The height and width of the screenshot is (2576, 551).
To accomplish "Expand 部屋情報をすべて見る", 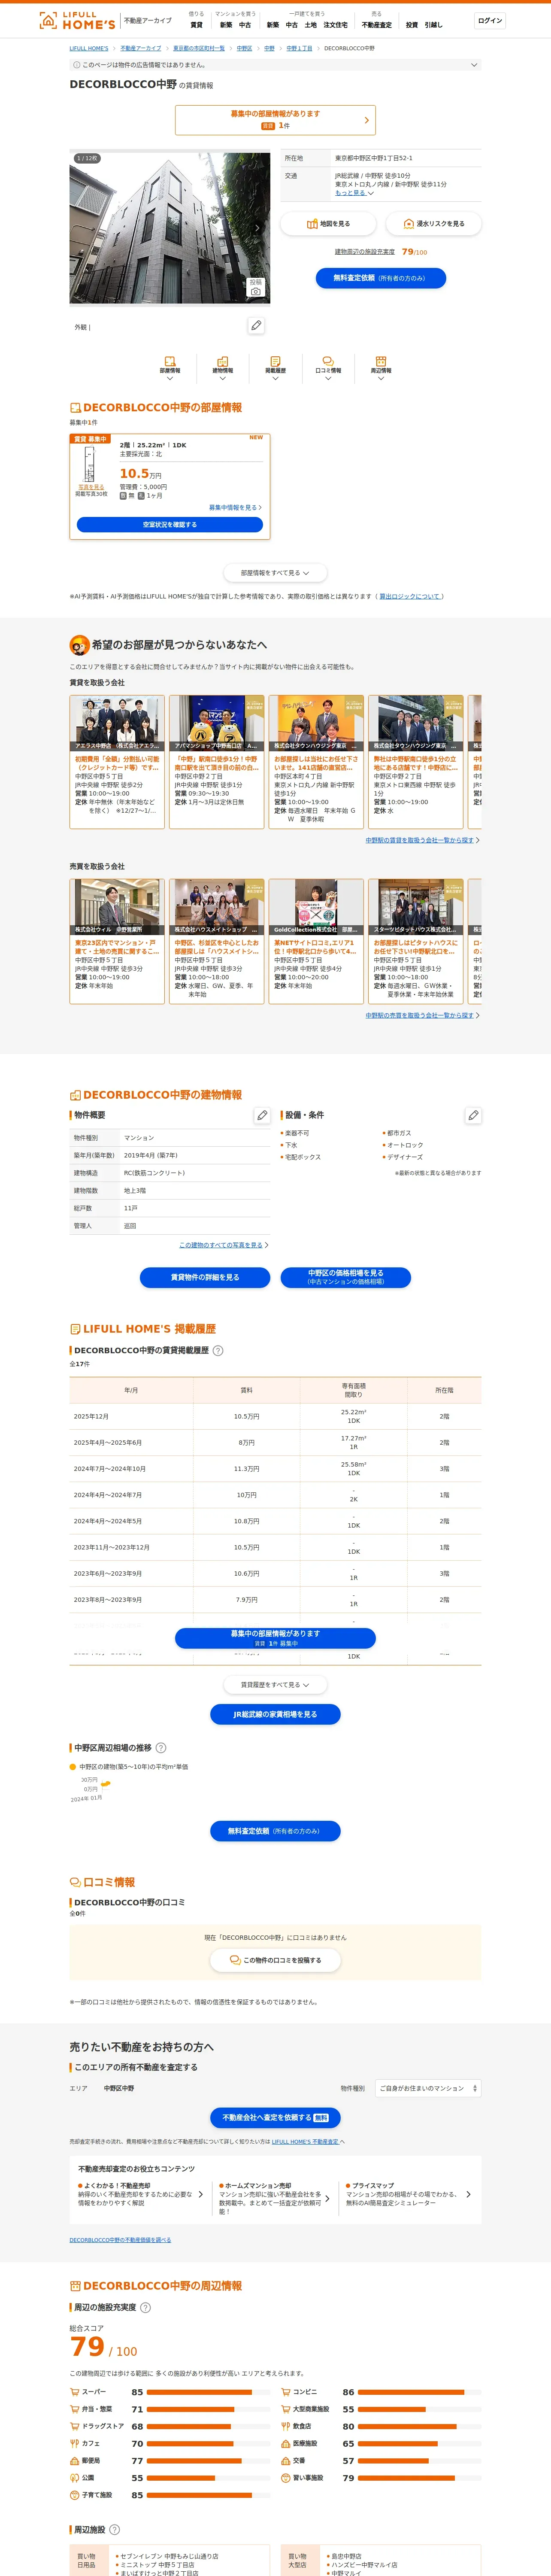I will pyautogui.click(x=275, y=573).
